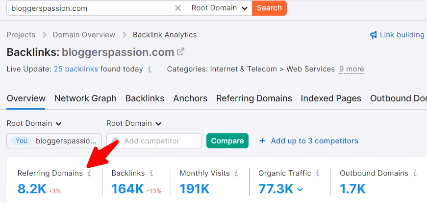The width and height of the screenshot is (427, 203).
Task: Open the Referring Domains tab
Action: [x=254, y=98]
